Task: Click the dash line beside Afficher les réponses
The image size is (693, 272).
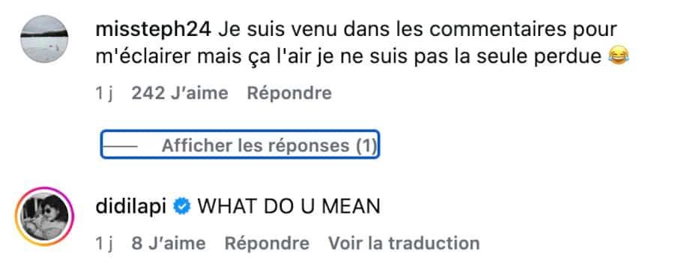Action: pos(120,145)
